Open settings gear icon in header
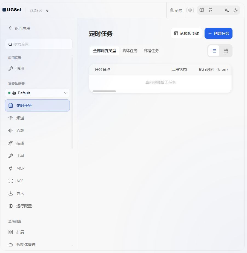Screen dimensions: 247x253 click(190, 10)
